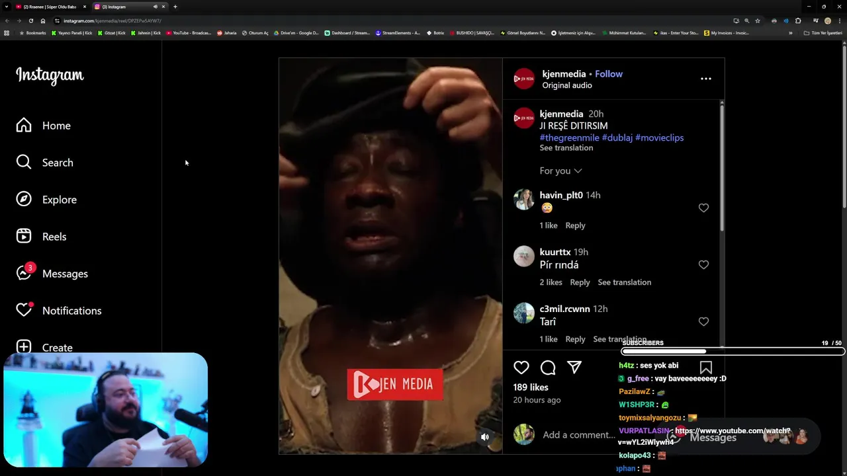847x476 pixels.
Task: Save the post with bookmark icon
Action: pyautogui.click(x=705, y=368)
